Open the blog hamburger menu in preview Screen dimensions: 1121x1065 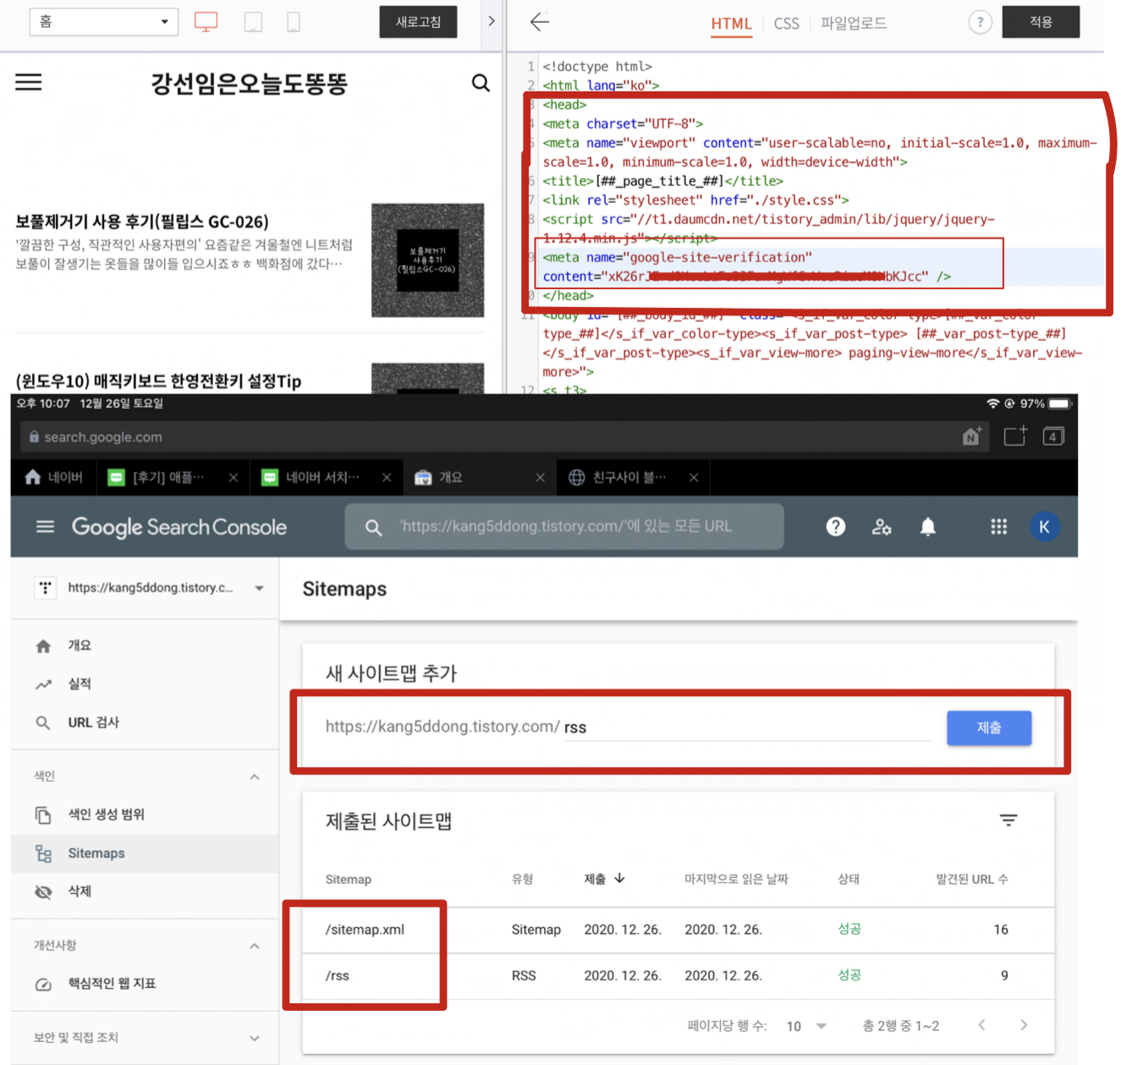click(29, 82)
